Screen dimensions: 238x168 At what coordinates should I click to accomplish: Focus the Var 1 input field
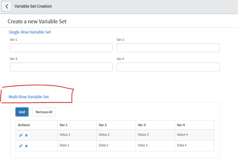coord(61,48)
